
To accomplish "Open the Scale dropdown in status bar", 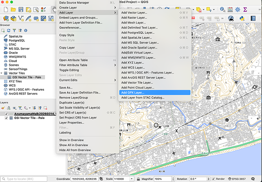I will pyautogui.click(x=132, y=179).
